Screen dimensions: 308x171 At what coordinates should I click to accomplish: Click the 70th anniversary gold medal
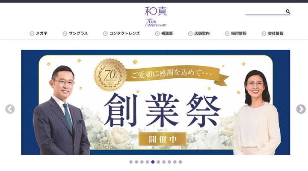[110, 75]
